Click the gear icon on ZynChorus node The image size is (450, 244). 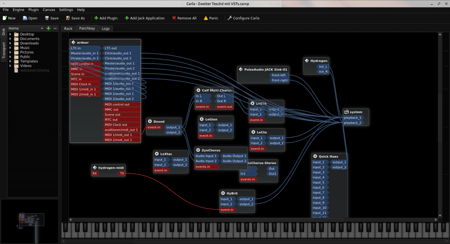(198, 150)
